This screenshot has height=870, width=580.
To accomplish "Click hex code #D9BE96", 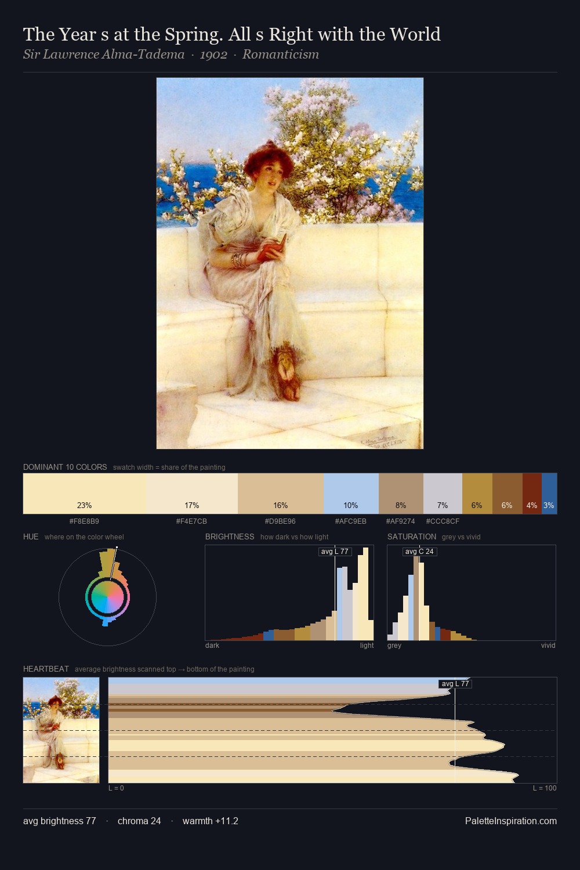I will (x=280, y=521).
